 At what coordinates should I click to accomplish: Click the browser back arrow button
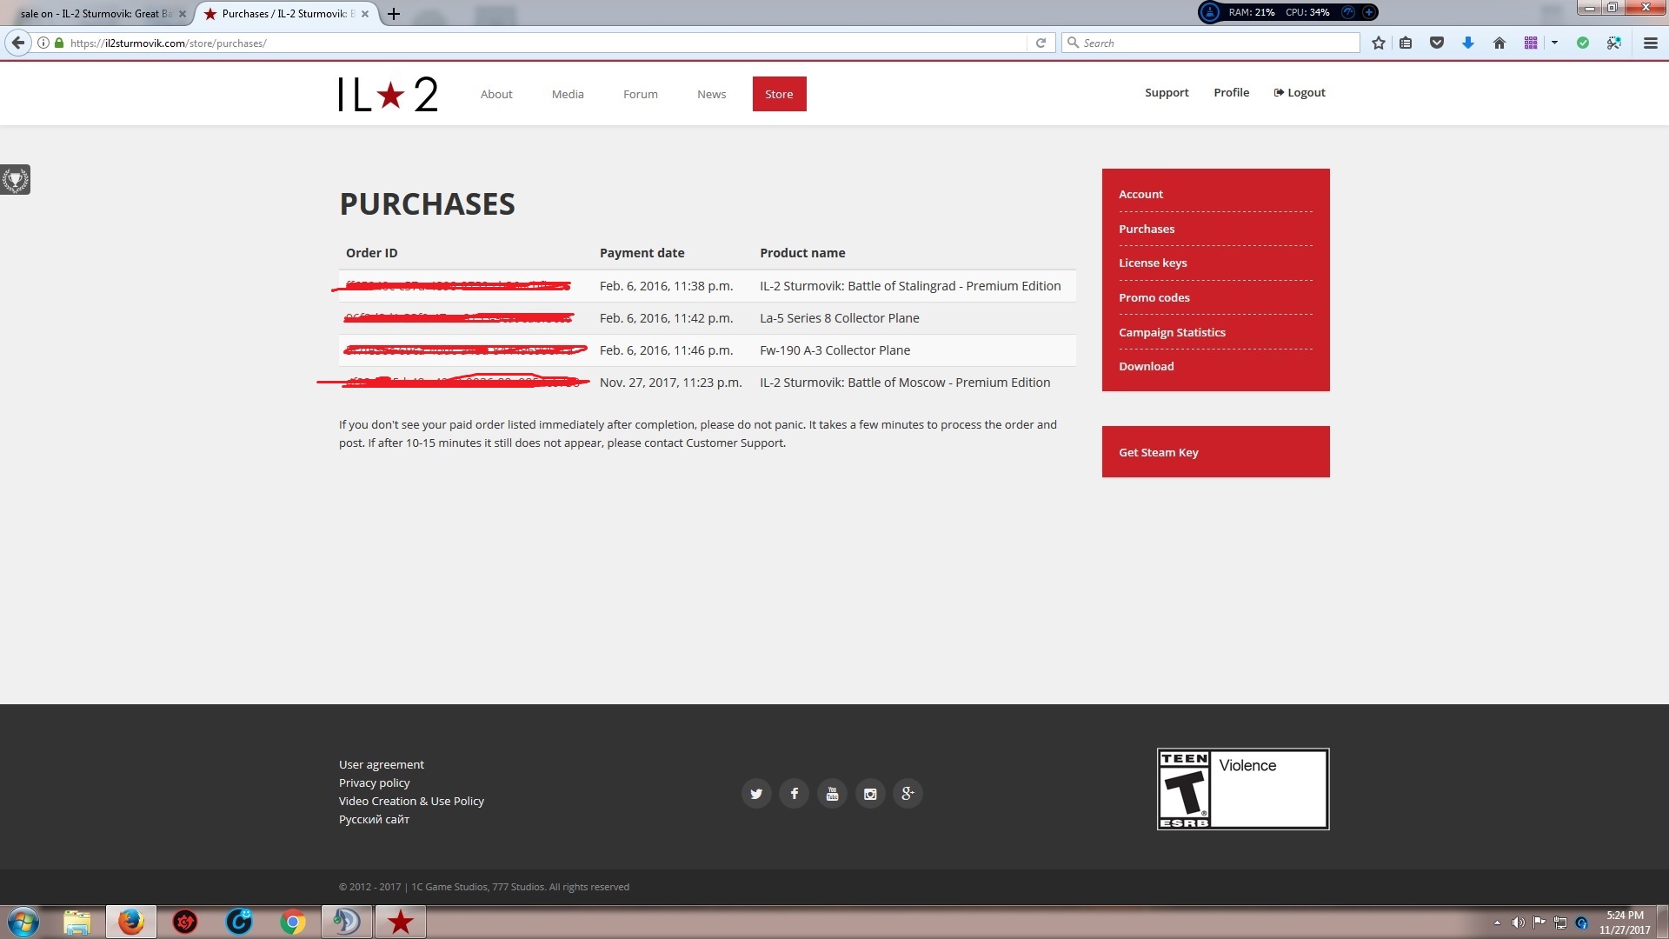tap(18, 43)
